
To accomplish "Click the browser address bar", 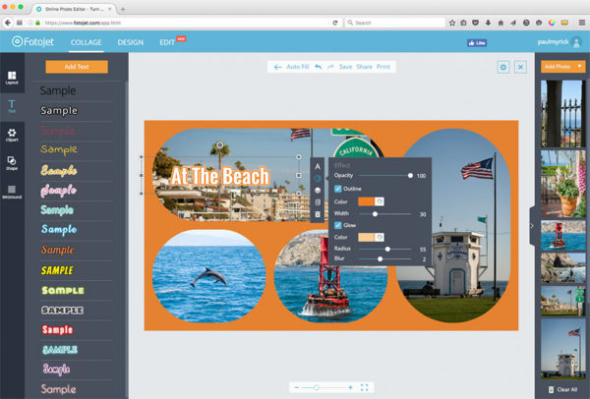I will (185, 23).
